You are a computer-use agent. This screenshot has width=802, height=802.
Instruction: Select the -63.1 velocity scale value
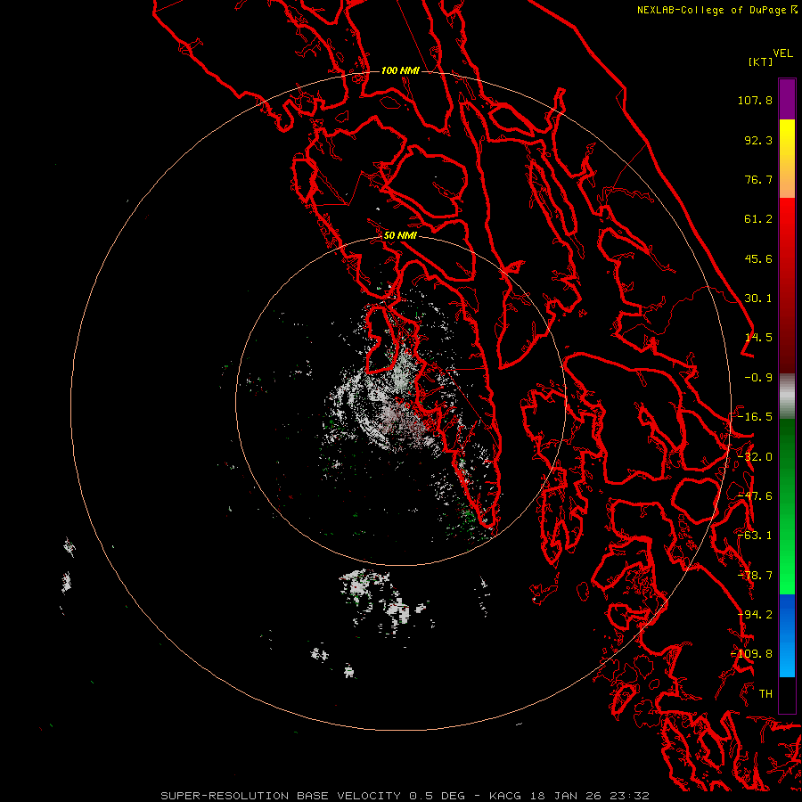[x=755, y=536]
